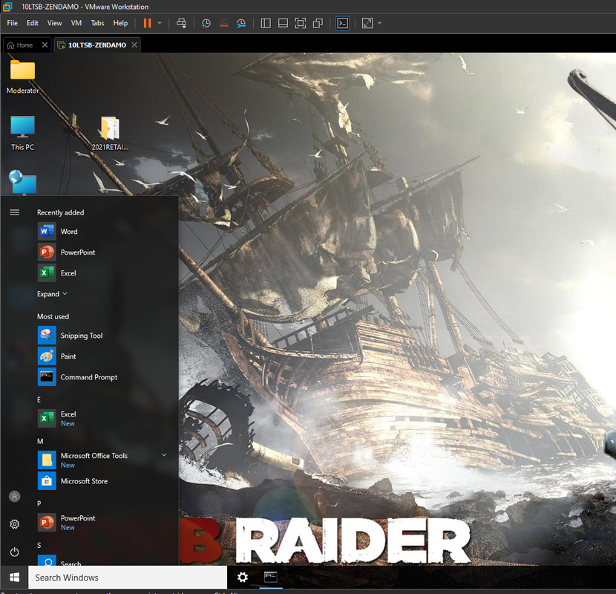Image resolution: width=616 pixels, height=594 pixels.
Task: Open the File menu
Action: [12, 23]
